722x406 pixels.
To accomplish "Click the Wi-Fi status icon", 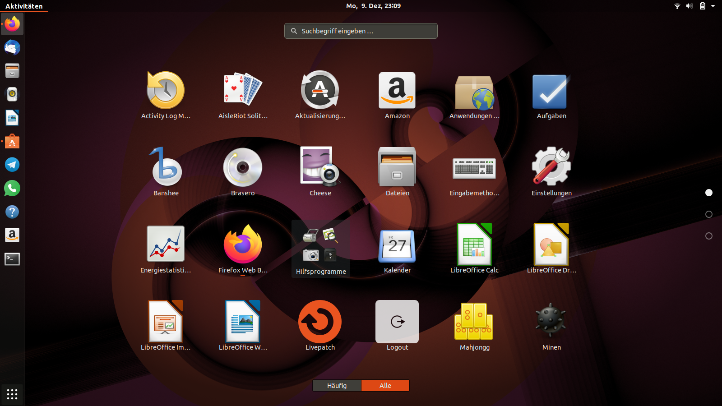I will (677, 6).
